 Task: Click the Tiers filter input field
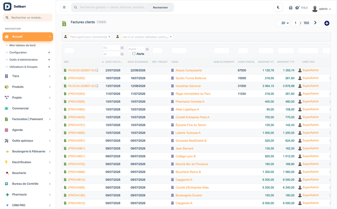(x=179, y=51)
